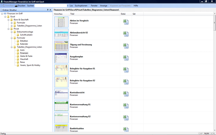Click the Datei column header

point(126,14)
